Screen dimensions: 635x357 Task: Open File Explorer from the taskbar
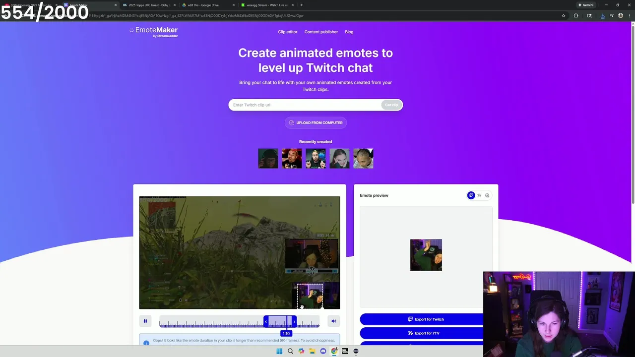pos(312,351)
